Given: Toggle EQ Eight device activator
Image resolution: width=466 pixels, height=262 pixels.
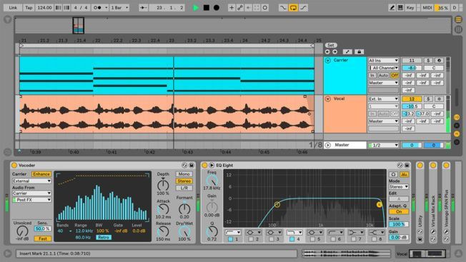Looking at the screenshot, I should (204, 166).
